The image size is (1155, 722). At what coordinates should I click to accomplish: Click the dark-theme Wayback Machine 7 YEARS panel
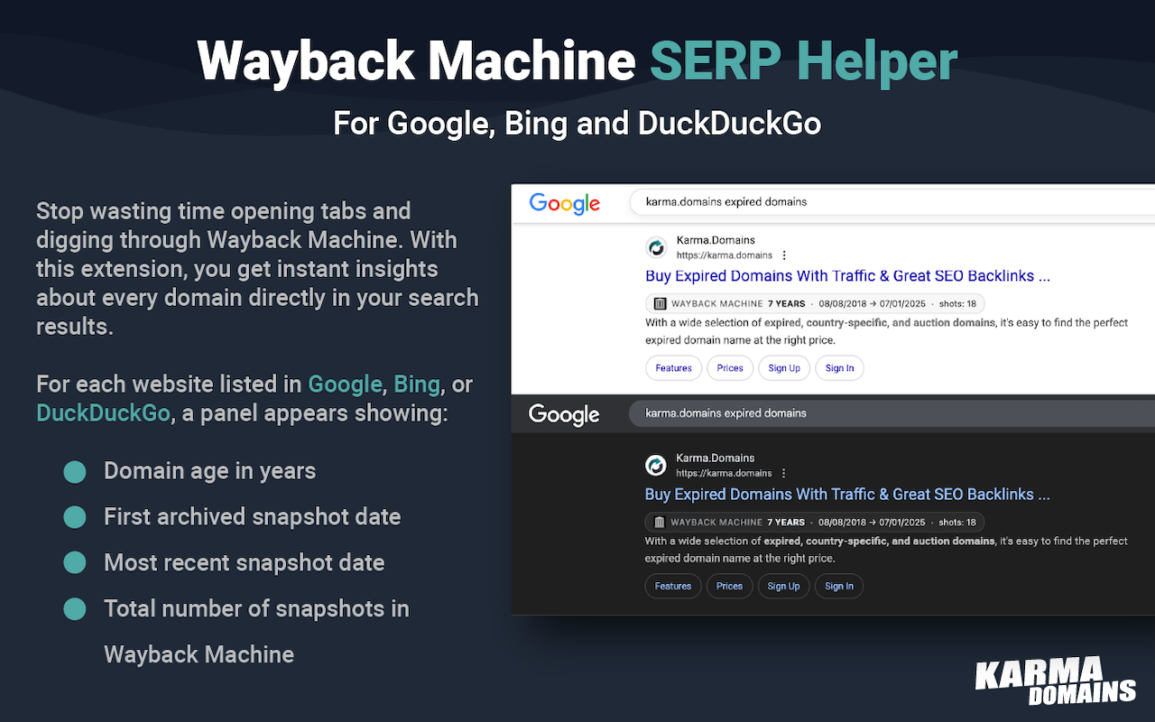pyautogui.click(x=814, y=522)
